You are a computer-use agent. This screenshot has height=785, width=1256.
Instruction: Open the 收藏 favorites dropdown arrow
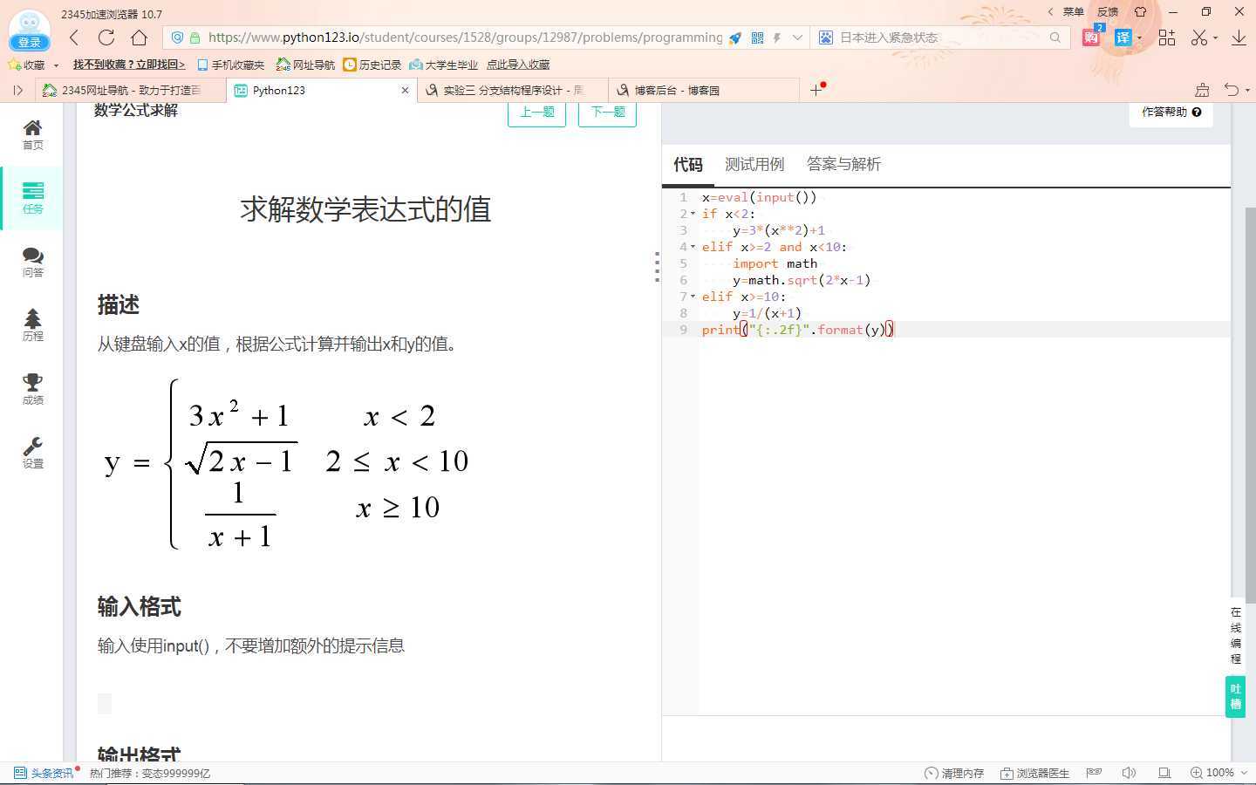(x=57, y=65)
